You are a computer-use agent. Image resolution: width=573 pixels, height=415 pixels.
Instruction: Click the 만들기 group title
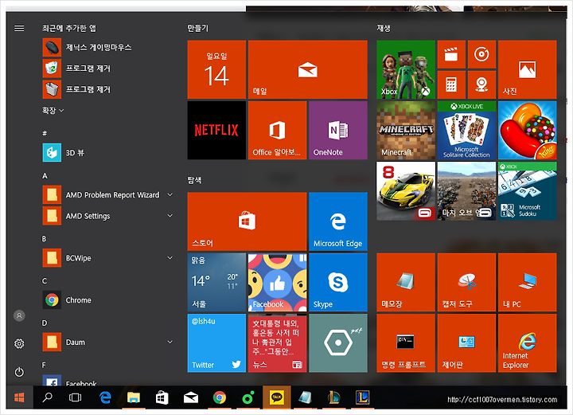[198, 28]
